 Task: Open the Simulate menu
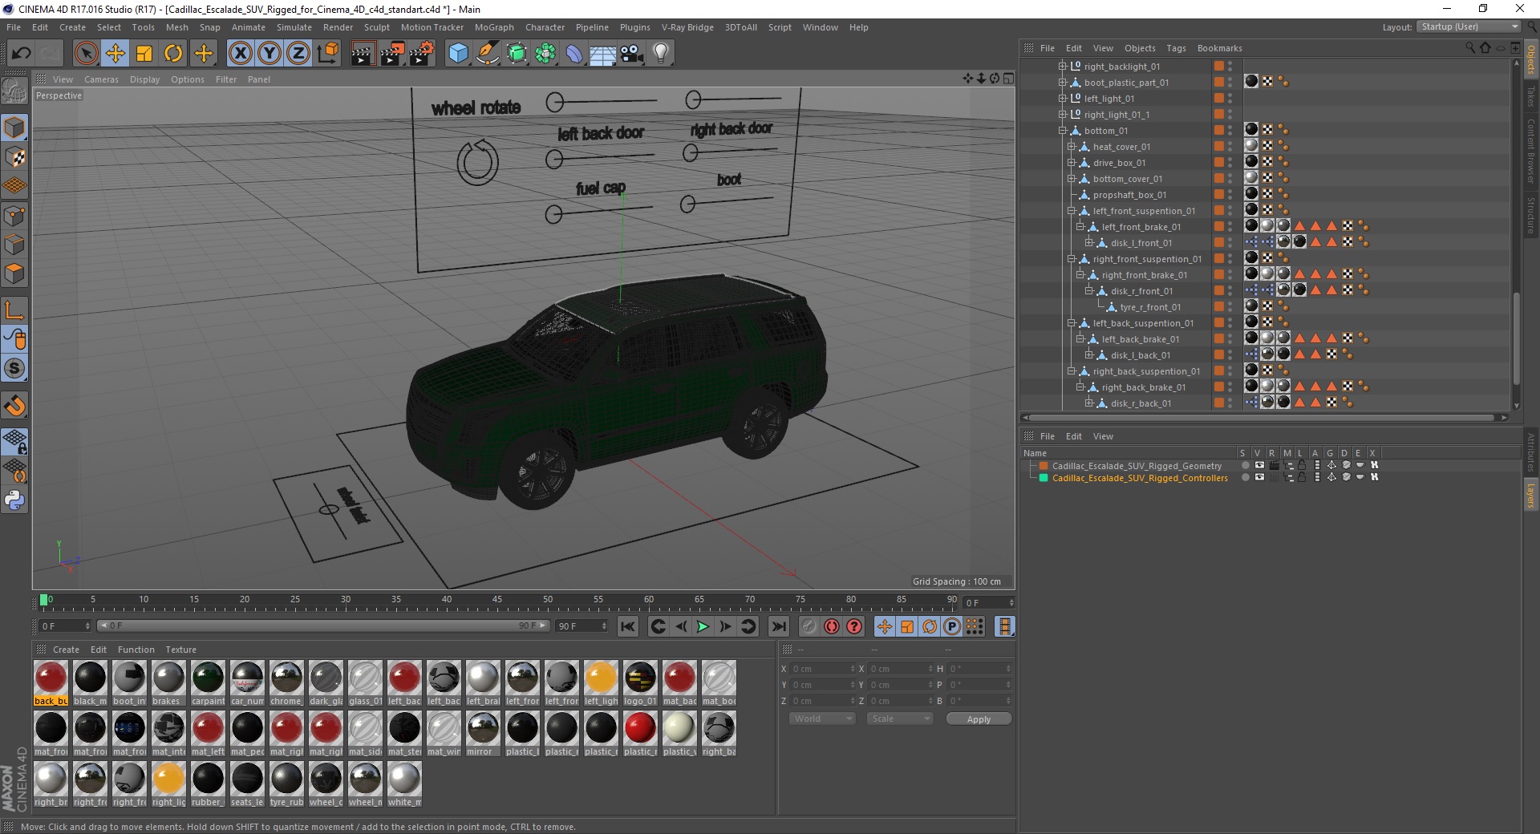(294, 27)
